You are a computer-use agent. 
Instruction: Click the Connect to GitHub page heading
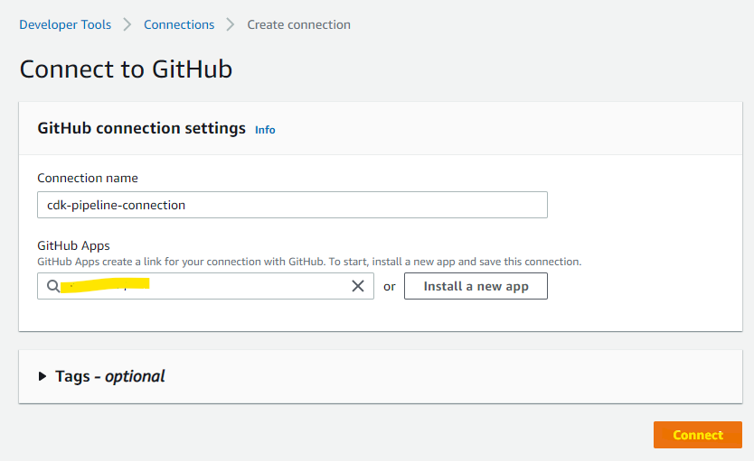(126, 69)
